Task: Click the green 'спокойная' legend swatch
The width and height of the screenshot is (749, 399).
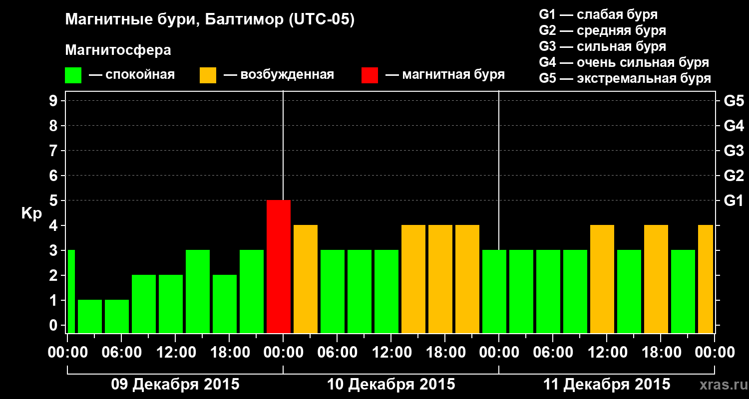Action: click(73, 75)
